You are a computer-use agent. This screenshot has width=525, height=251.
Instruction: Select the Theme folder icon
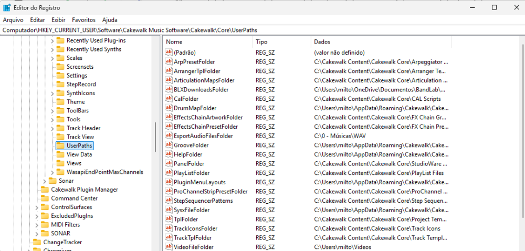pyautogui.click(x=60, y=102)
